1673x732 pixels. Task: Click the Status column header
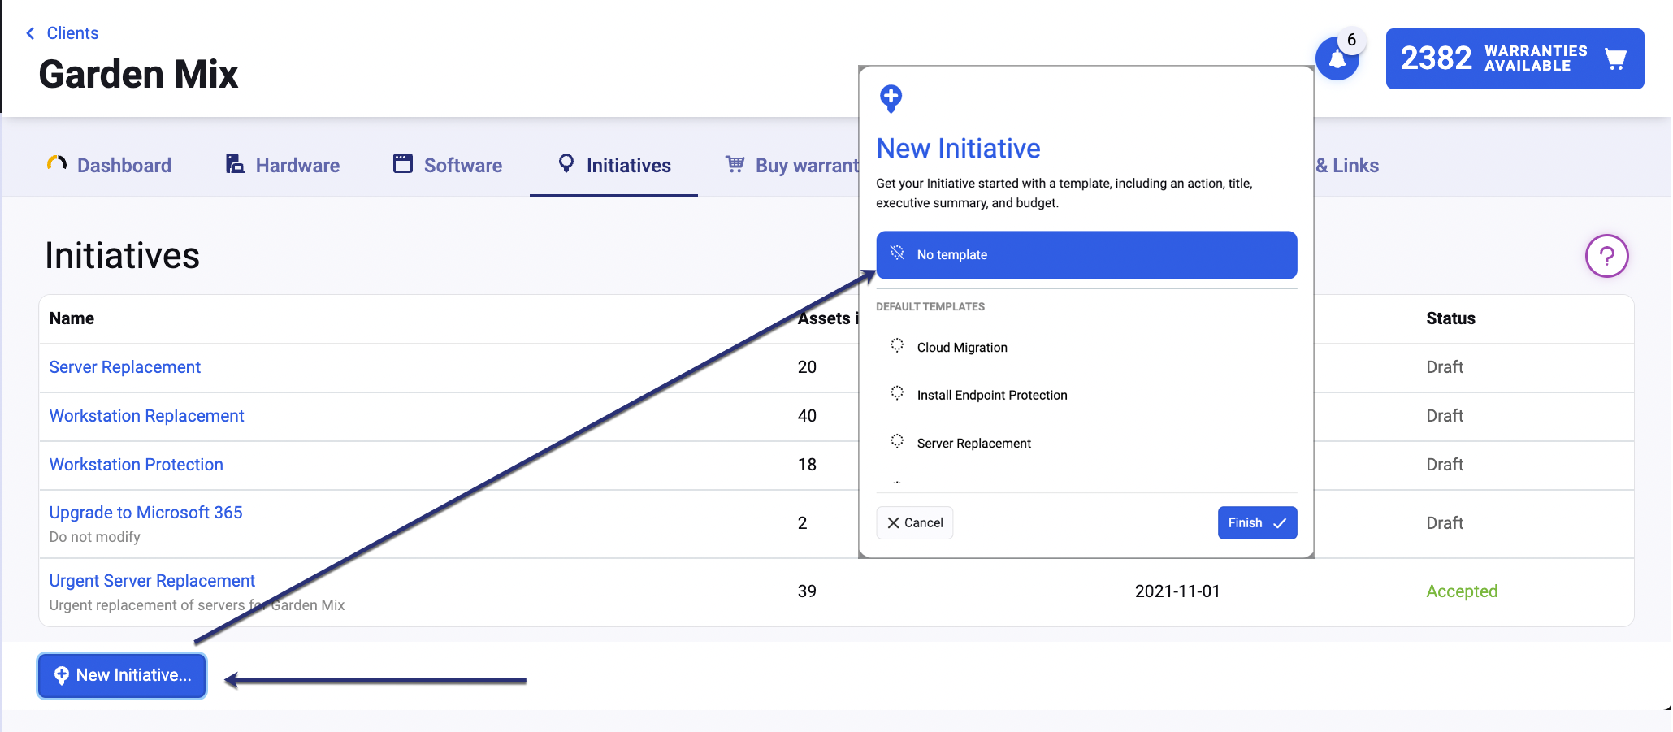[1450, 318]
